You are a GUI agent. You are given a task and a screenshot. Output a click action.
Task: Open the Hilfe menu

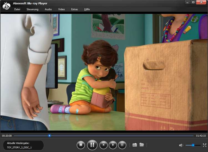click(87, 9)
